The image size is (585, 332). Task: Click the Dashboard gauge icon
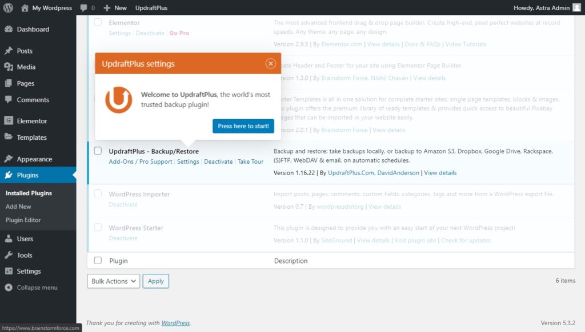[9, 29]
